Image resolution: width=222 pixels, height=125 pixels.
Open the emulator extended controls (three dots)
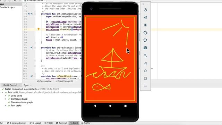[145, 86]
